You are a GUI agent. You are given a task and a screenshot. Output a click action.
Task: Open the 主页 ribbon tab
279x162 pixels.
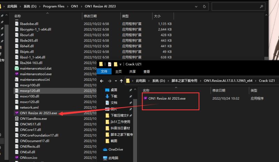click(x=118, y=71)
